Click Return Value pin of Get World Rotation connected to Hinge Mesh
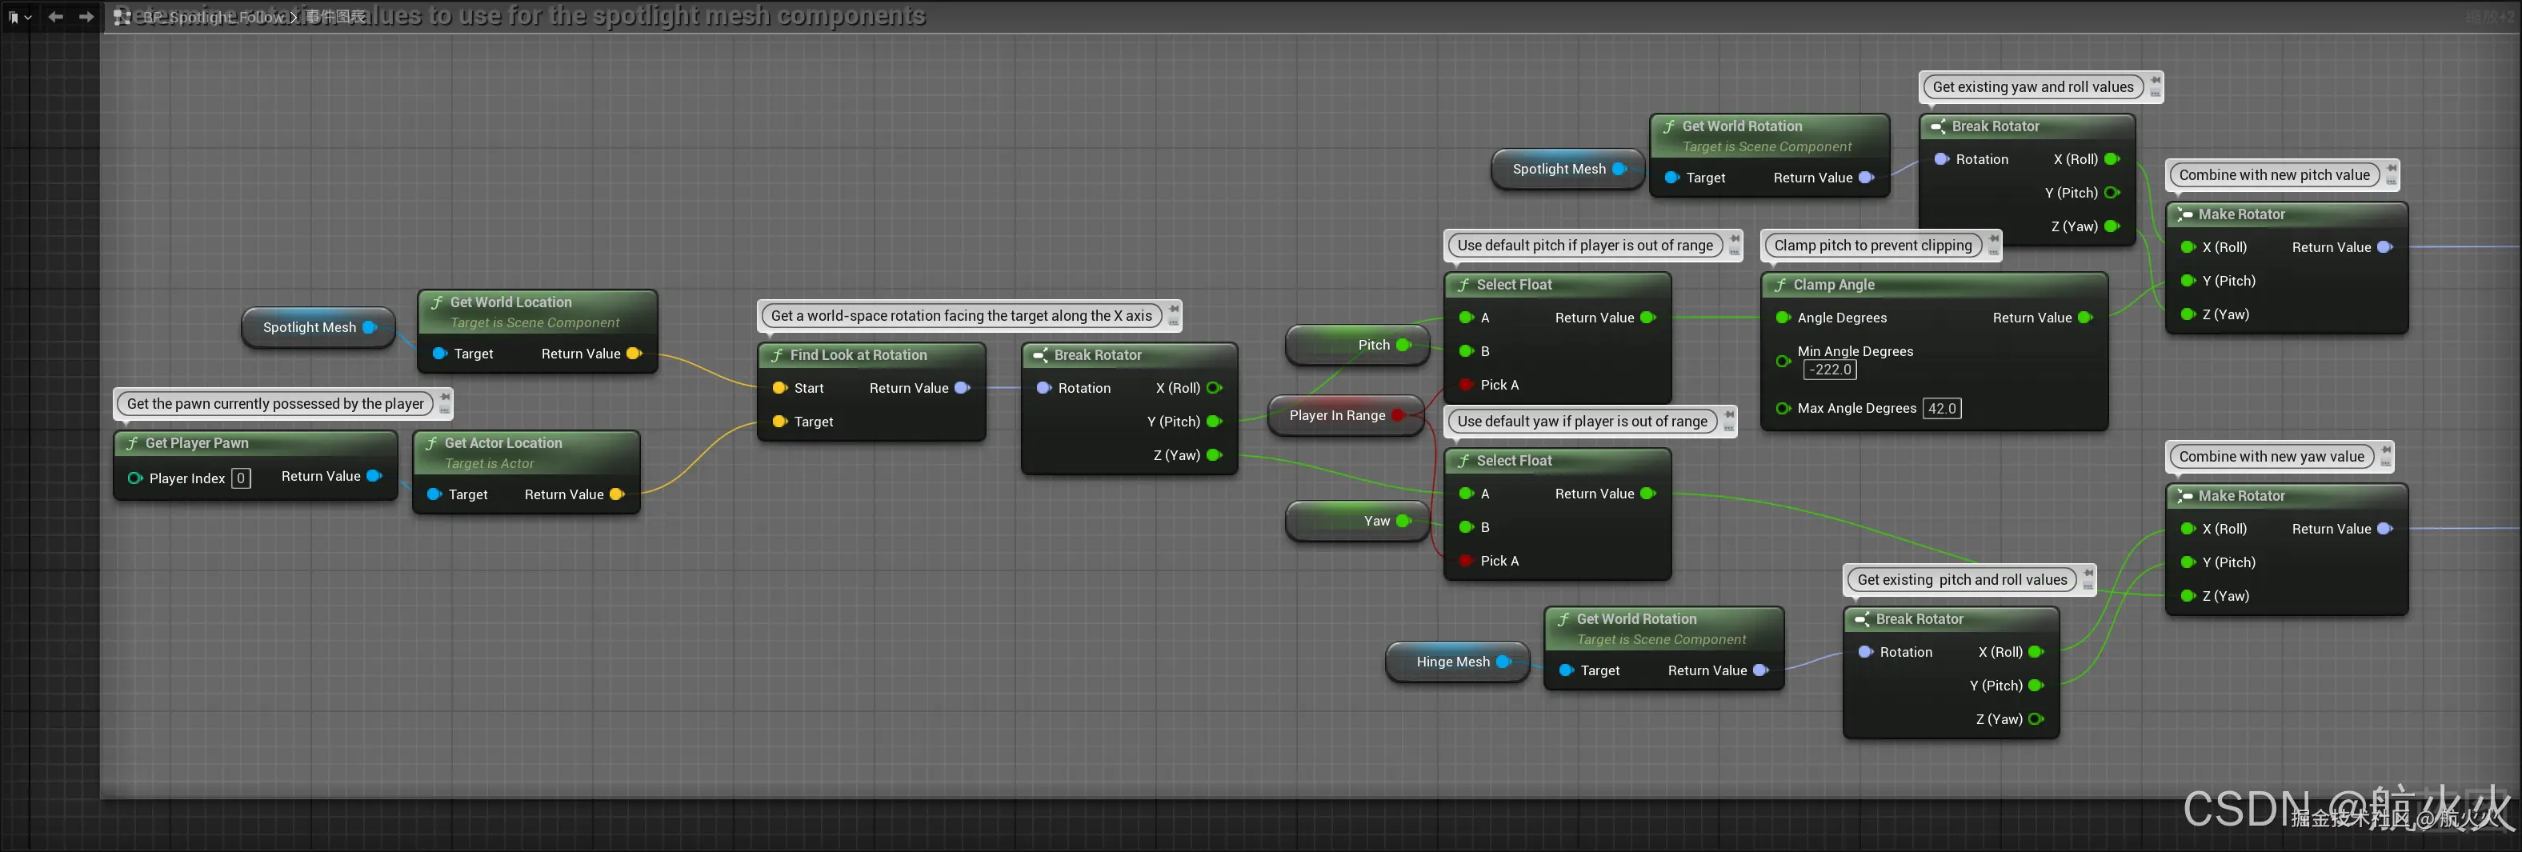This screenshot has width=2522, height=852. 1760,671
